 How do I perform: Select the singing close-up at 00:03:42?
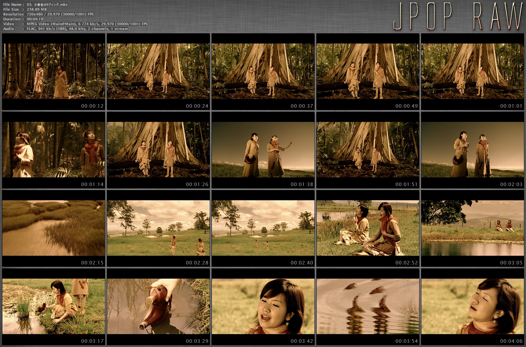pos(263,307)
